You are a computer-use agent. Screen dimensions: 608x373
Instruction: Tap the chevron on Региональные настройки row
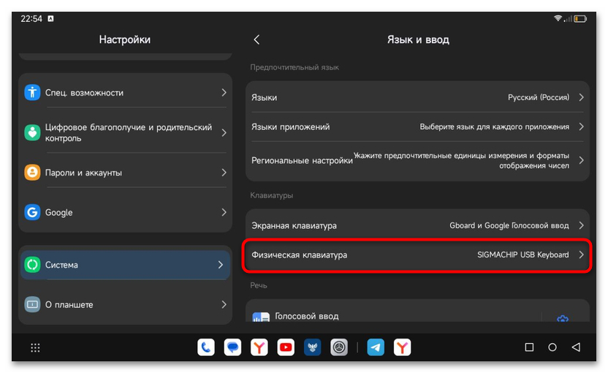(581, 160)
